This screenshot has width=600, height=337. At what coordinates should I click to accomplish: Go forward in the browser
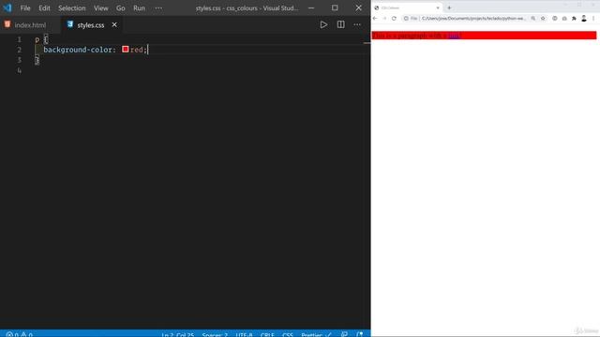click(x=384, y=19)
